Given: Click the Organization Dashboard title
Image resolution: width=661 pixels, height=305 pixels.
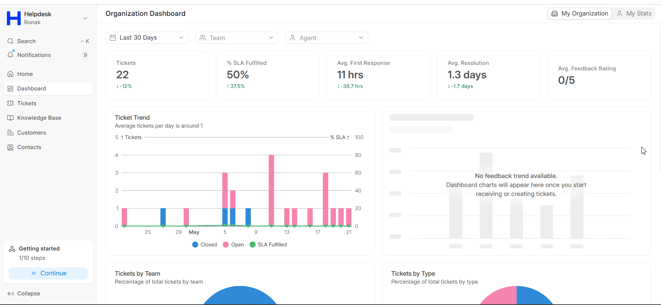Looking at the screenshot, I should (x=145, y=13).
